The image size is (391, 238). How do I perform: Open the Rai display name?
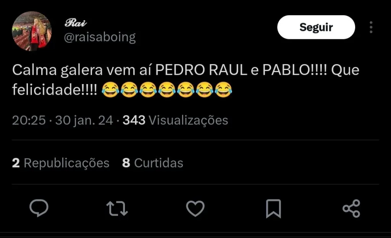point(76,23)
